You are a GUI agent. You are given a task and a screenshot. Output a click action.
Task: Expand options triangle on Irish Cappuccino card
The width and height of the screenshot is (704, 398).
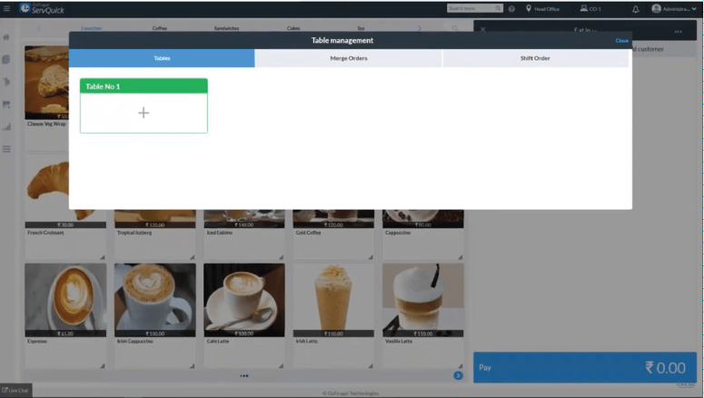coord(192,365)
